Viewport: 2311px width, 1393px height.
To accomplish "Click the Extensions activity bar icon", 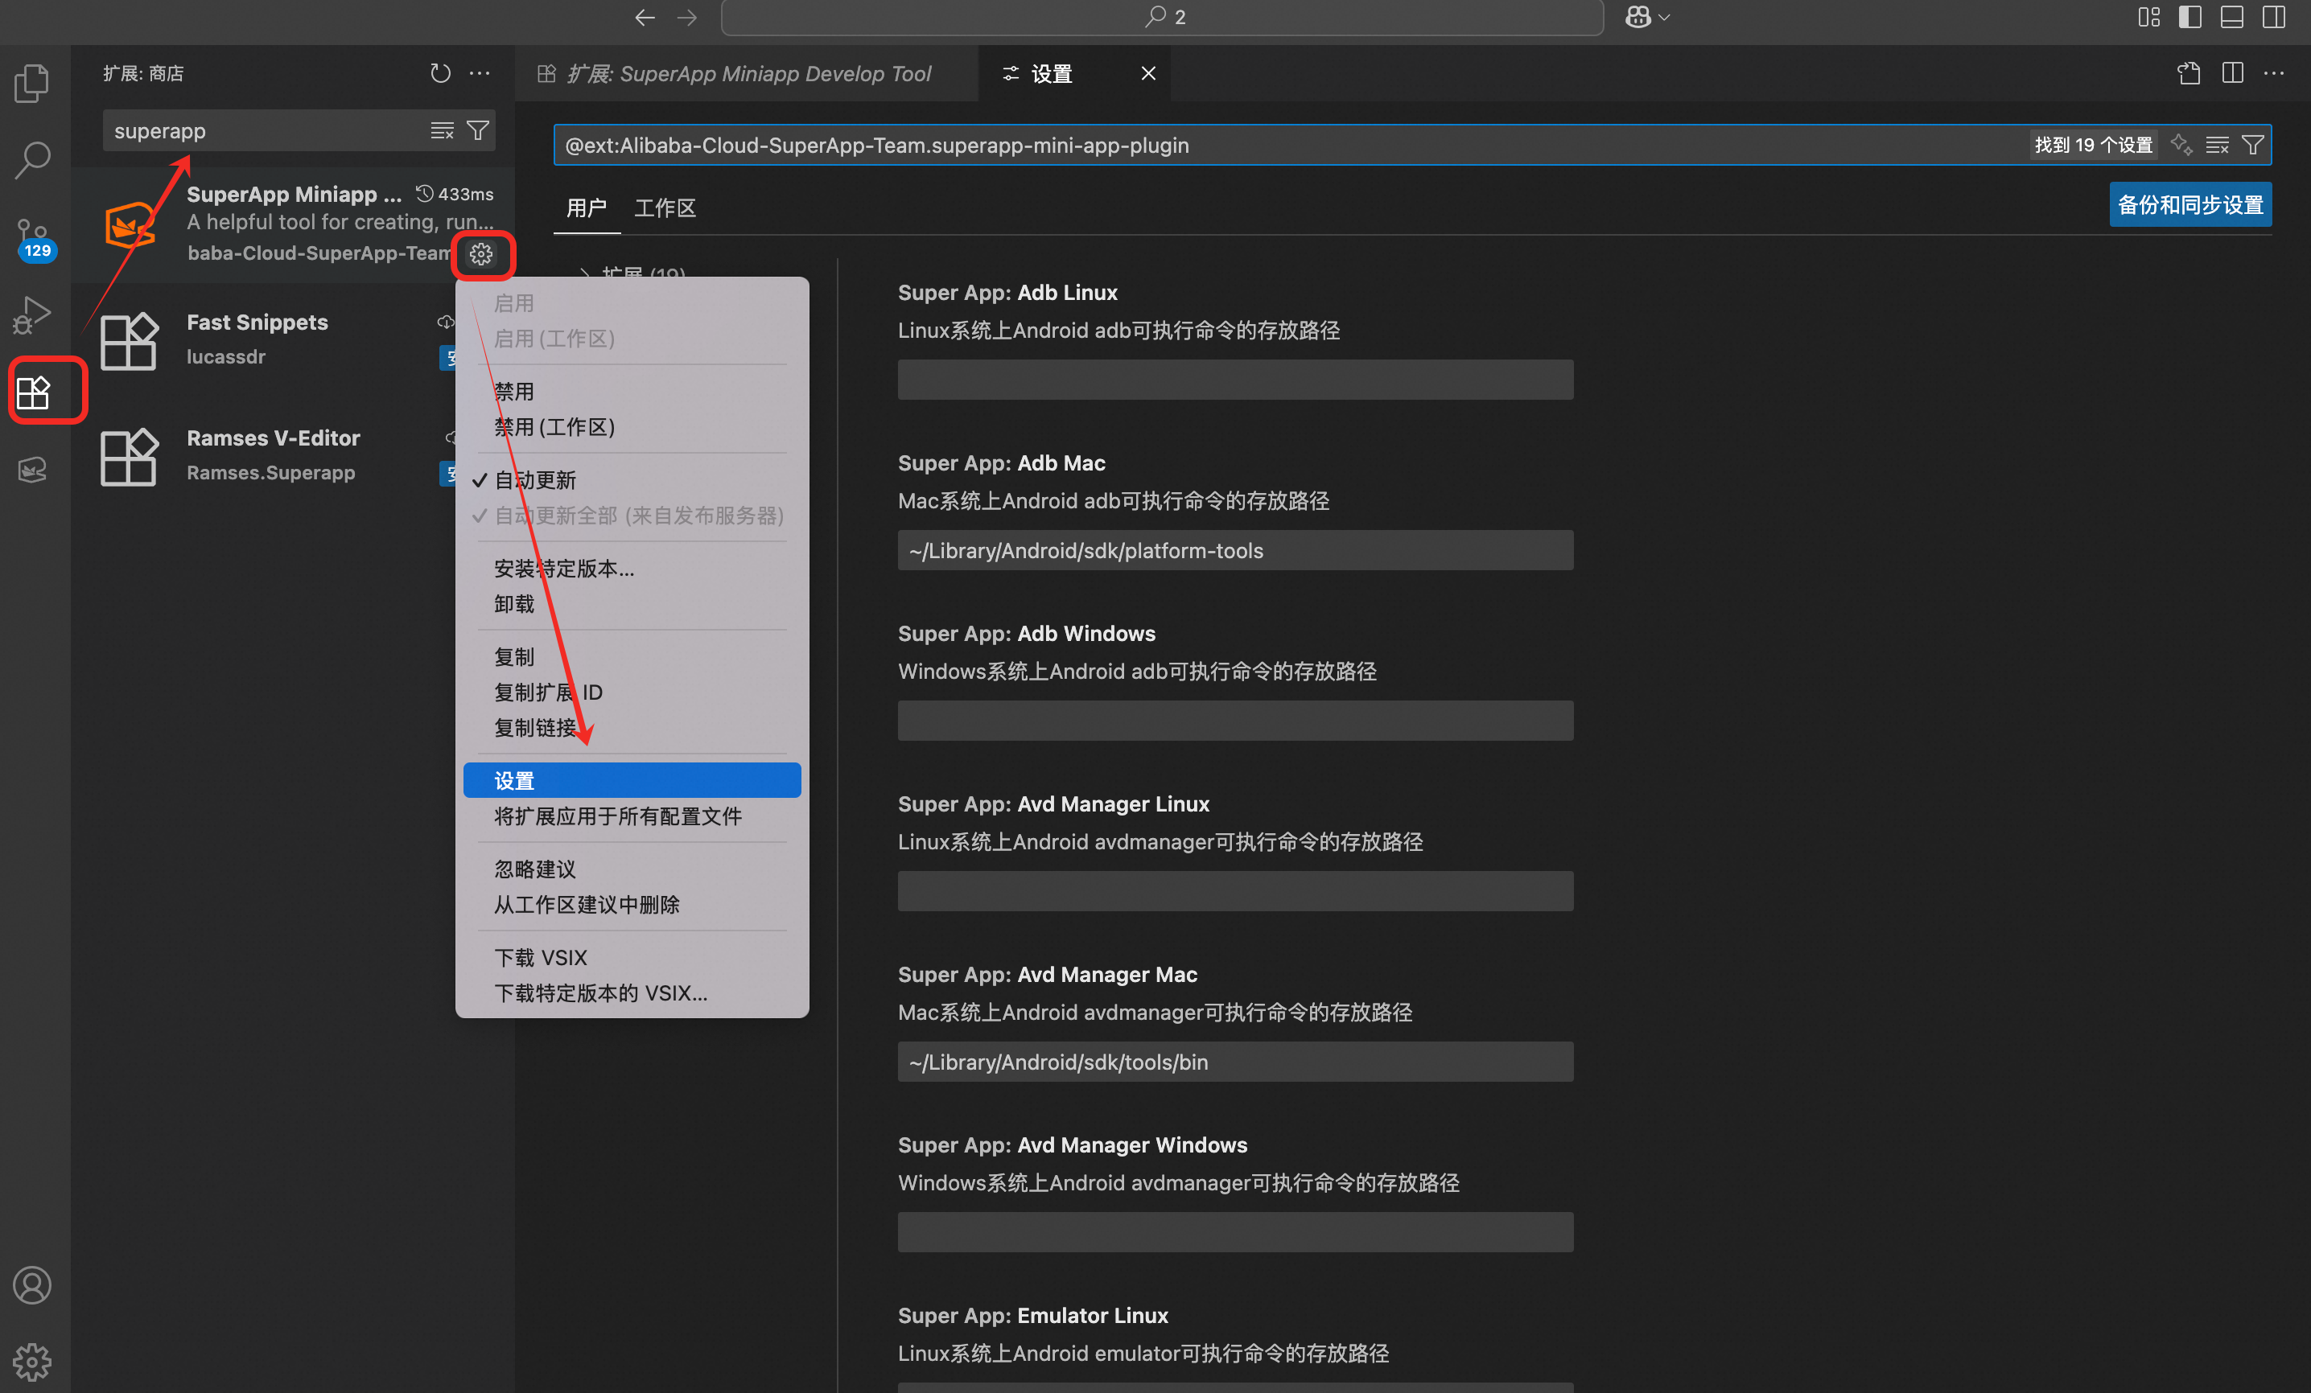I will (x=33, y=392).
